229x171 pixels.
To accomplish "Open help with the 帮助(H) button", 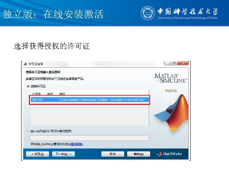I will (x=139, y=154).
